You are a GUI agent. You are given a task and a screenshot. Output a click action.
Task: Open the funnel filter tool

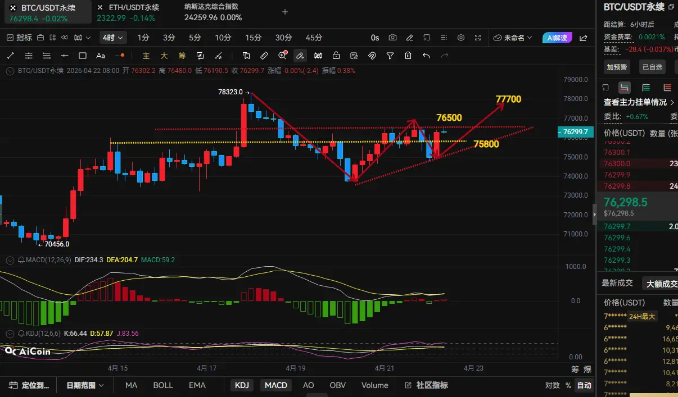click(390, 56)
